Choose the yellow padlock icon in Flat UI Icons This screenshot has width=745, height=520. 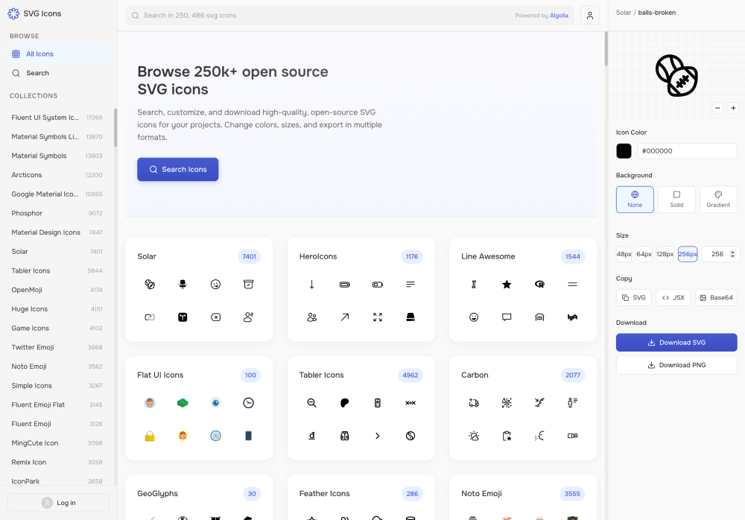coord(150,436)
